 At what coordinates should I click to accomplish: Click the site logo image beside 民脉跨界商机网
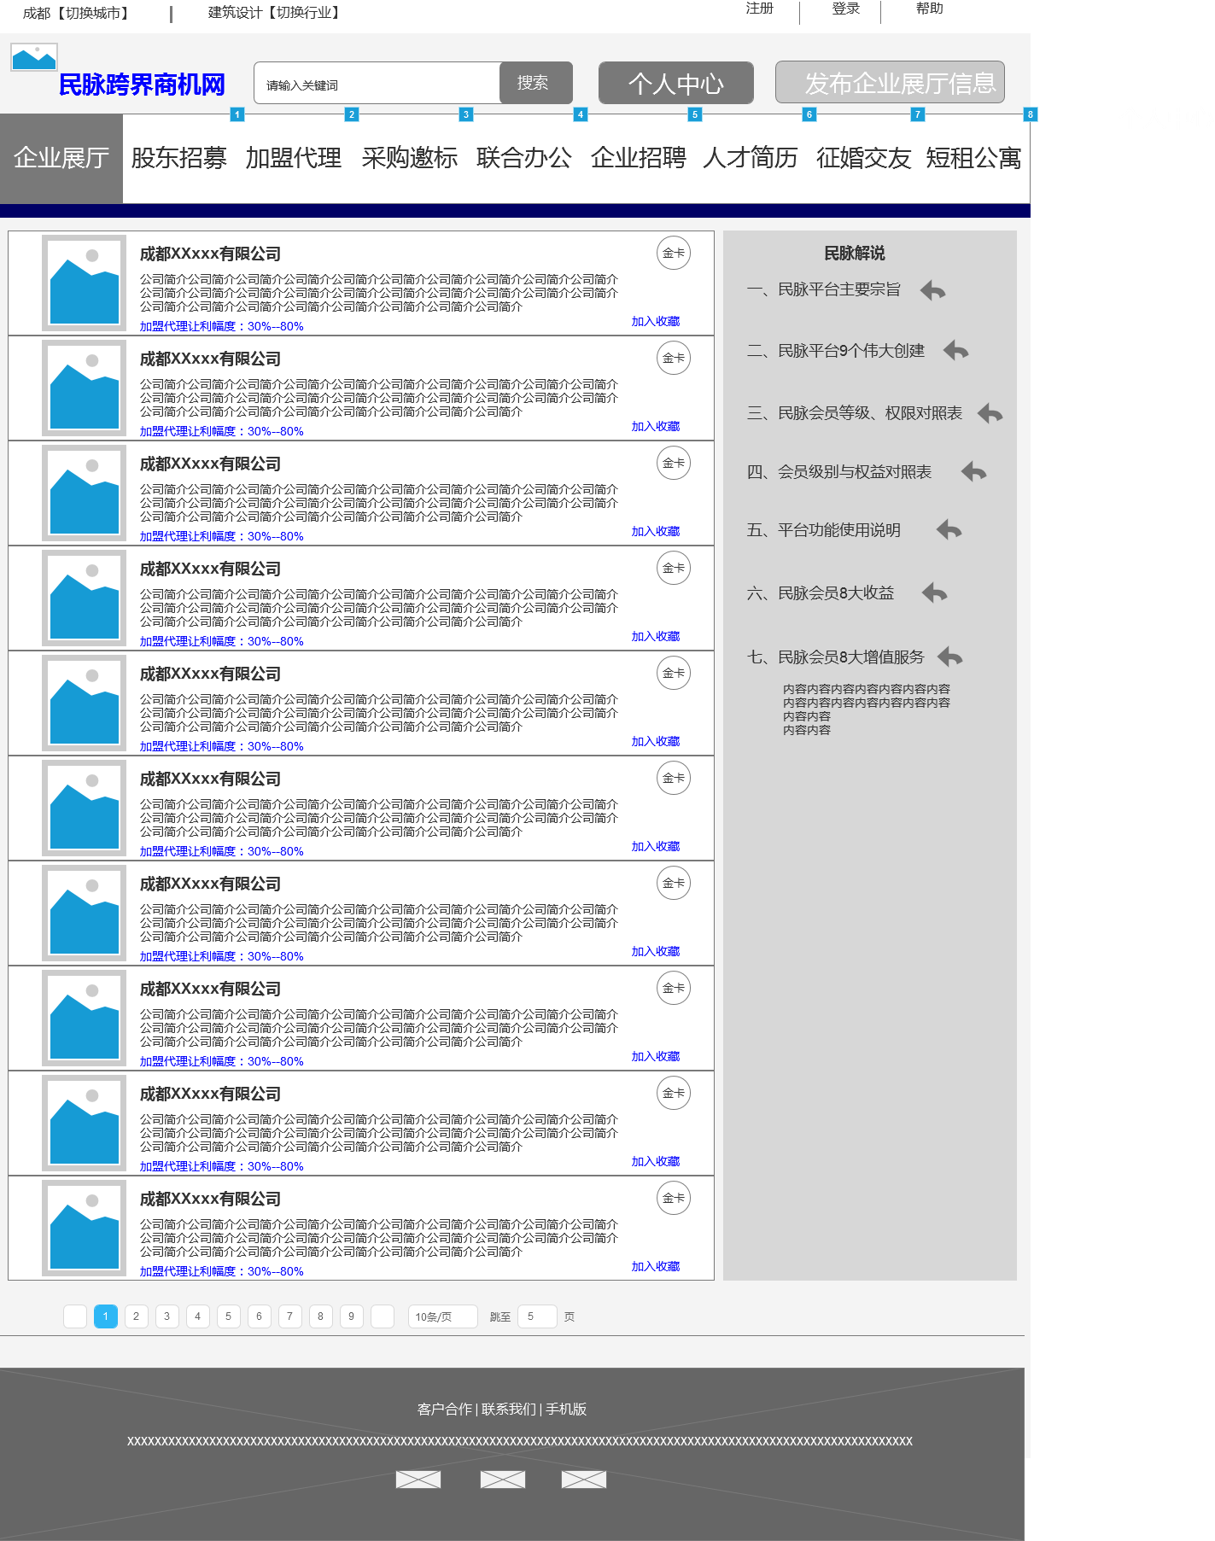pyautogui.click(x=34, y=58)
